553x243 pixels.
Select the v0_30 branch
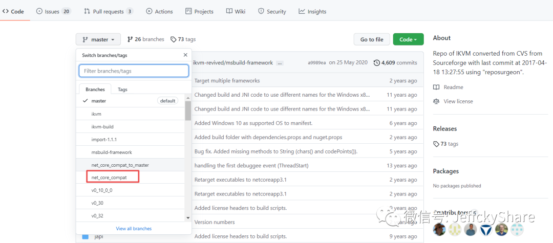coord(131,203)
